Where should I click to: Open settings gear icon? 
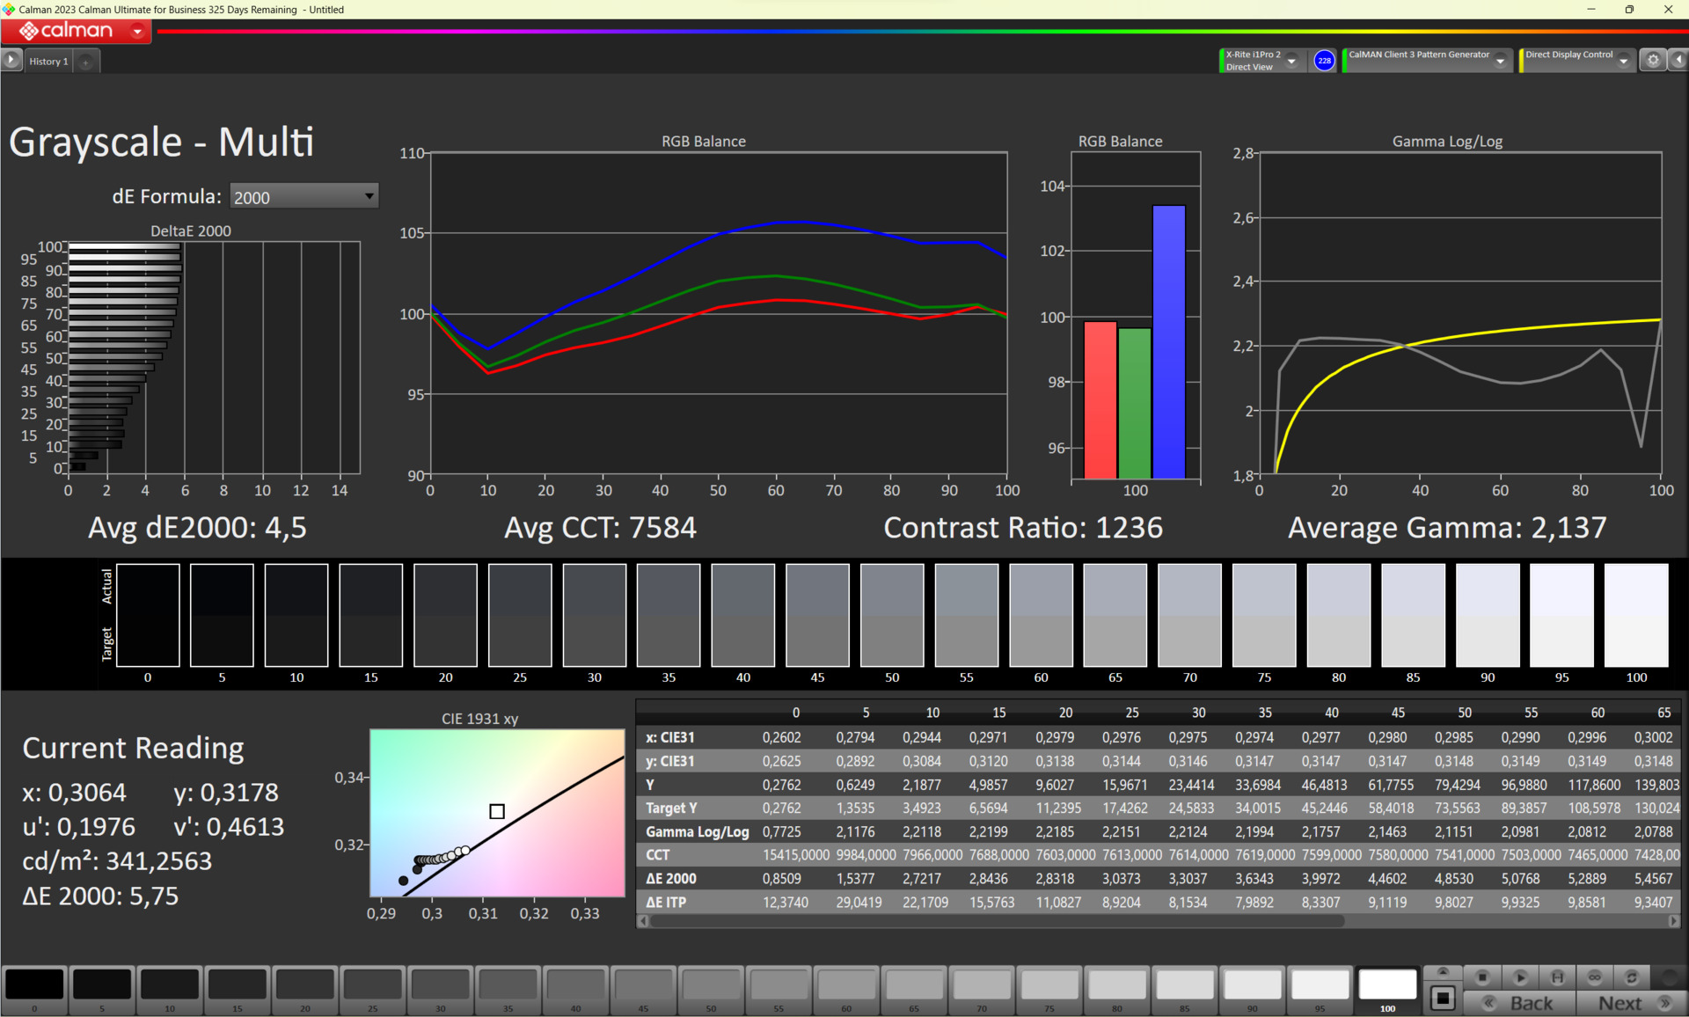click(1653, 60)
